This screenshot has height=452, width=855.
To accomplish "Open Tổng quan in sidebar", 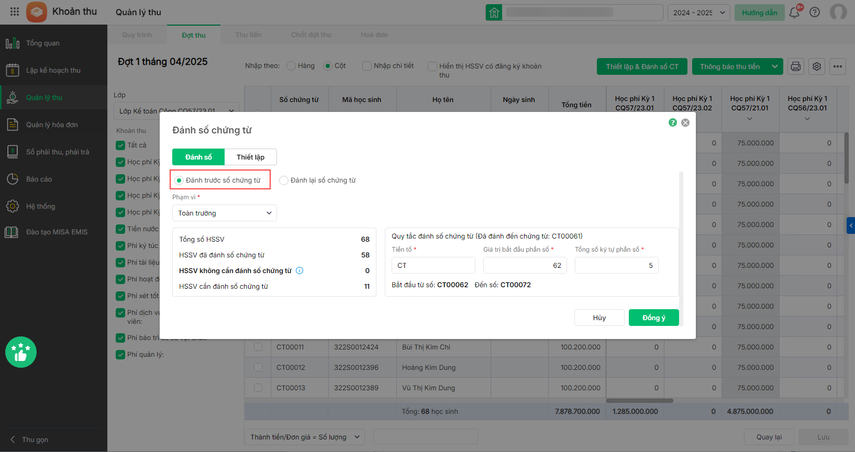I will tap(53, 43).
